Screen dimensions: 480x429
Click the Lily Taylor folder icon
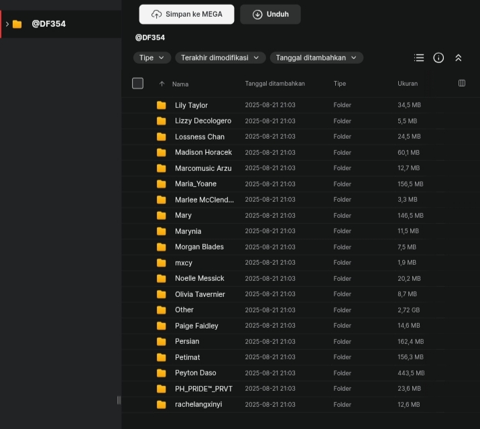(x=162, y=105)
